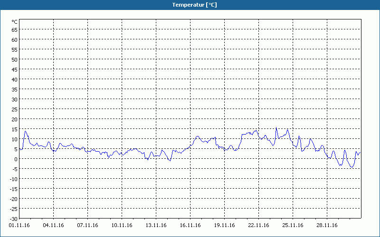Click the 07.11.16 date label
This screenshot has height=237, width=380.
[87, 226]
